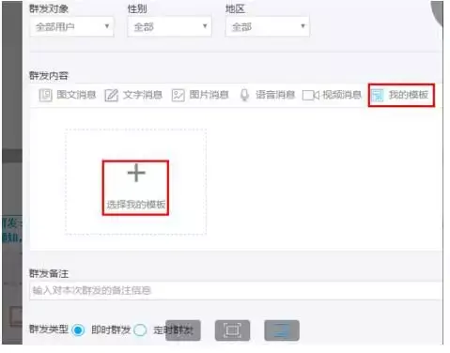The image size is (450, 353).
Task: Switch to the 我的模板 tab
Action: click(x=401, y=95)
